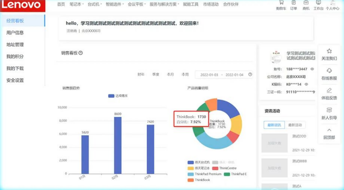Viewport: 344px width, 190px height.
Task: Open the 测试BBBB news thumbnail
Action: pyautogui.click(x=275, y=168)
